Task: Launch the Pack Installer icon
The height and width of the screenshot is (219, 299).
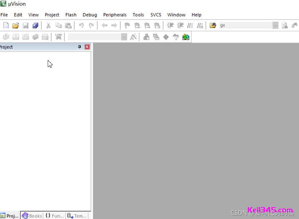Action: pyautogui.click(x=186, y=37)
